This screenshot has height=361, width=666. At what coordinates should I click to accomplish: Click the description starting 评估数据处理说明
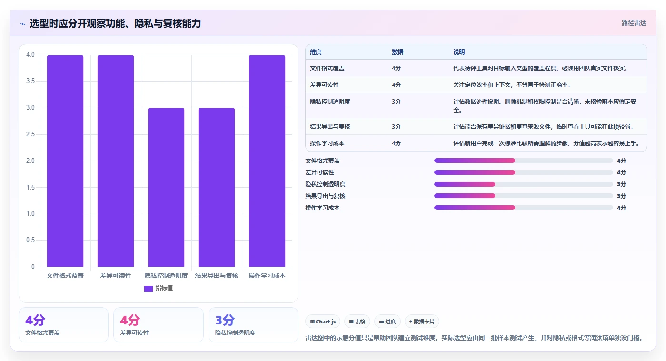[x=546, y=105]
